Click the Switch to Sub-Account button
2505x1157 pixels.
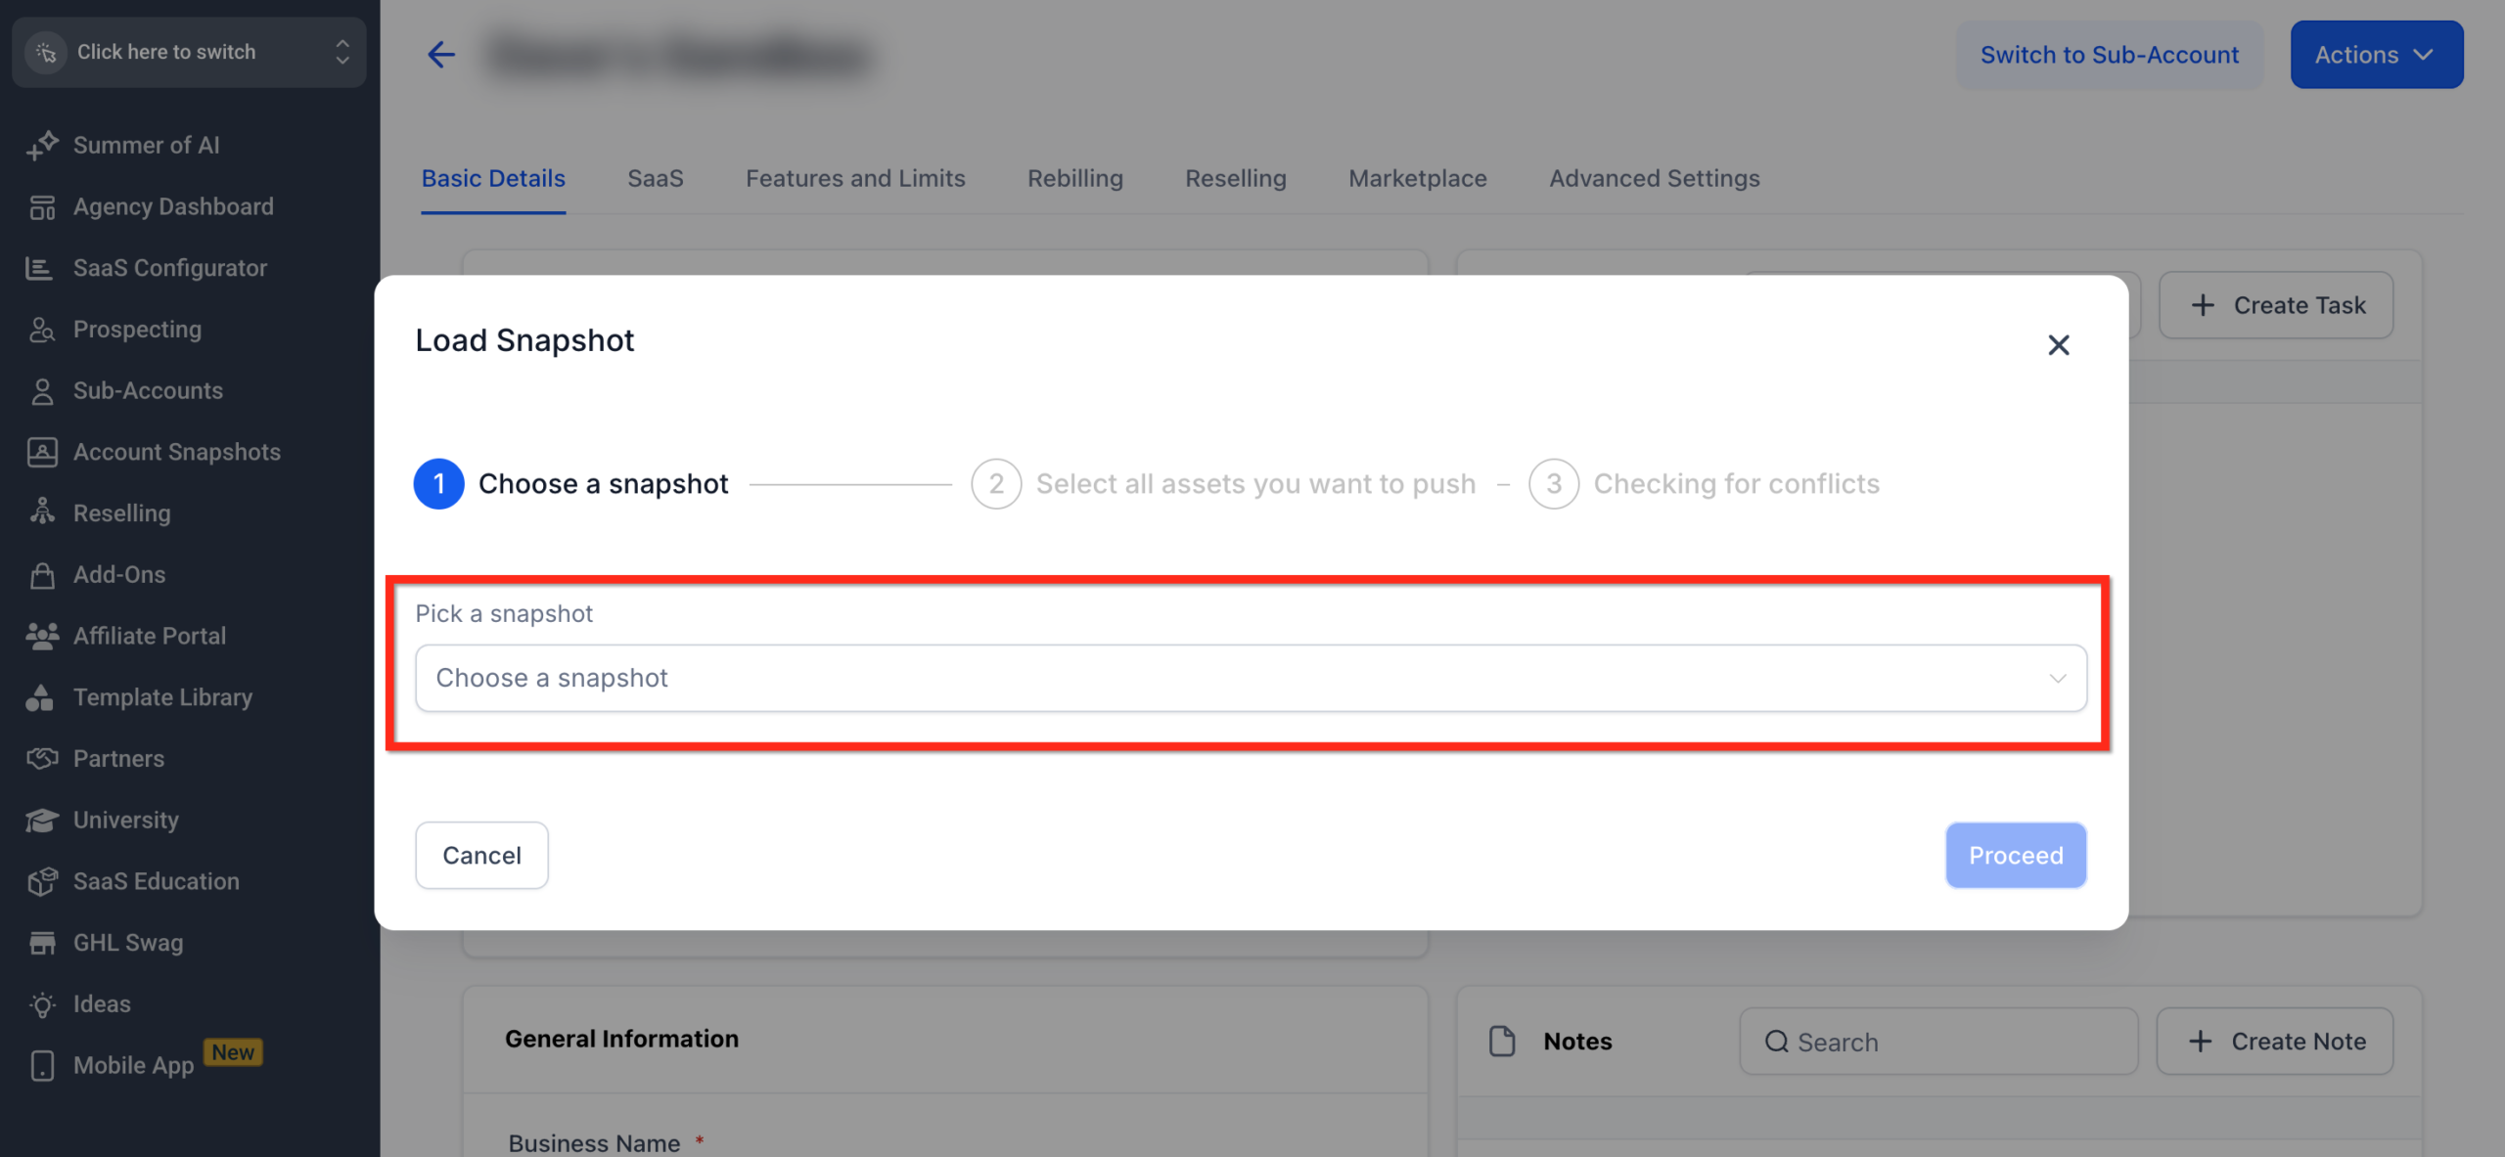pos(2109,54)
